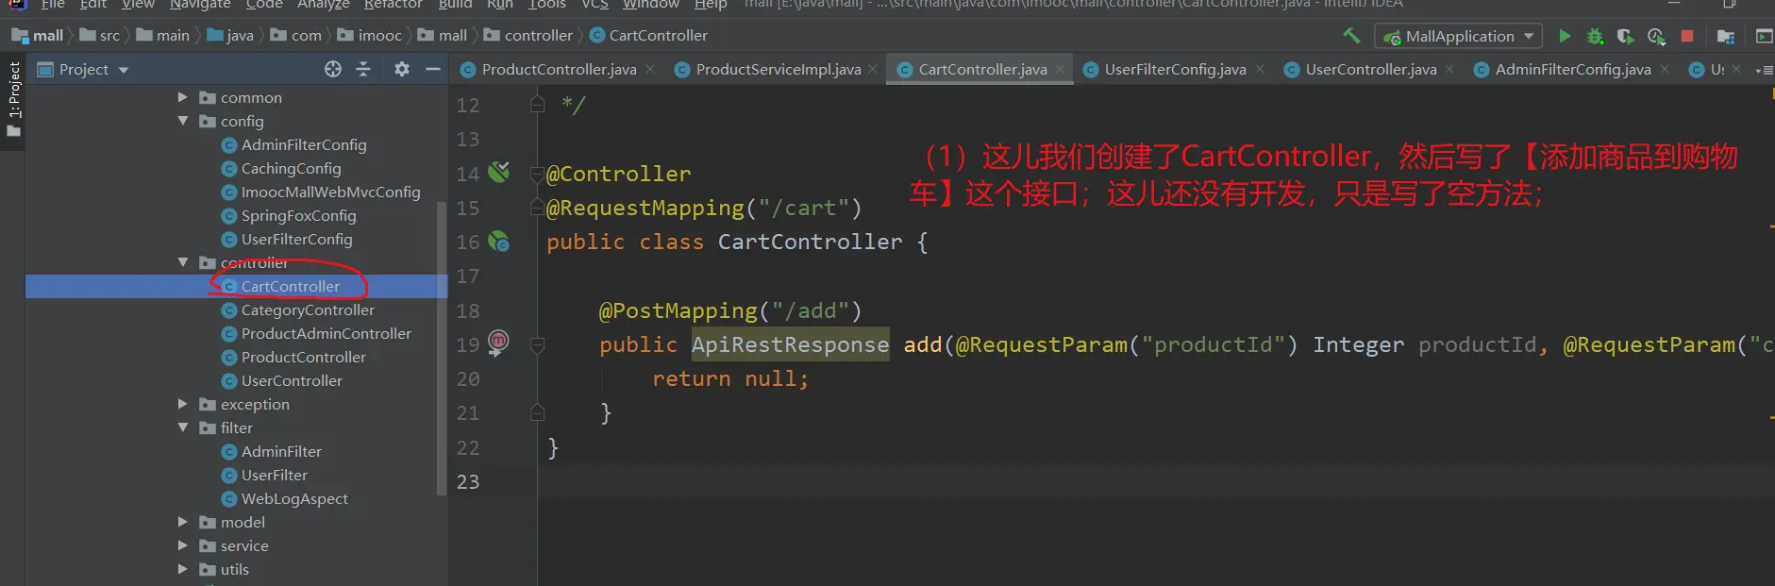The height and width of the screenshot is (586, 1775).
Task: Click the imooc breadcrumb in navigation bar
Action: point(379,35)
